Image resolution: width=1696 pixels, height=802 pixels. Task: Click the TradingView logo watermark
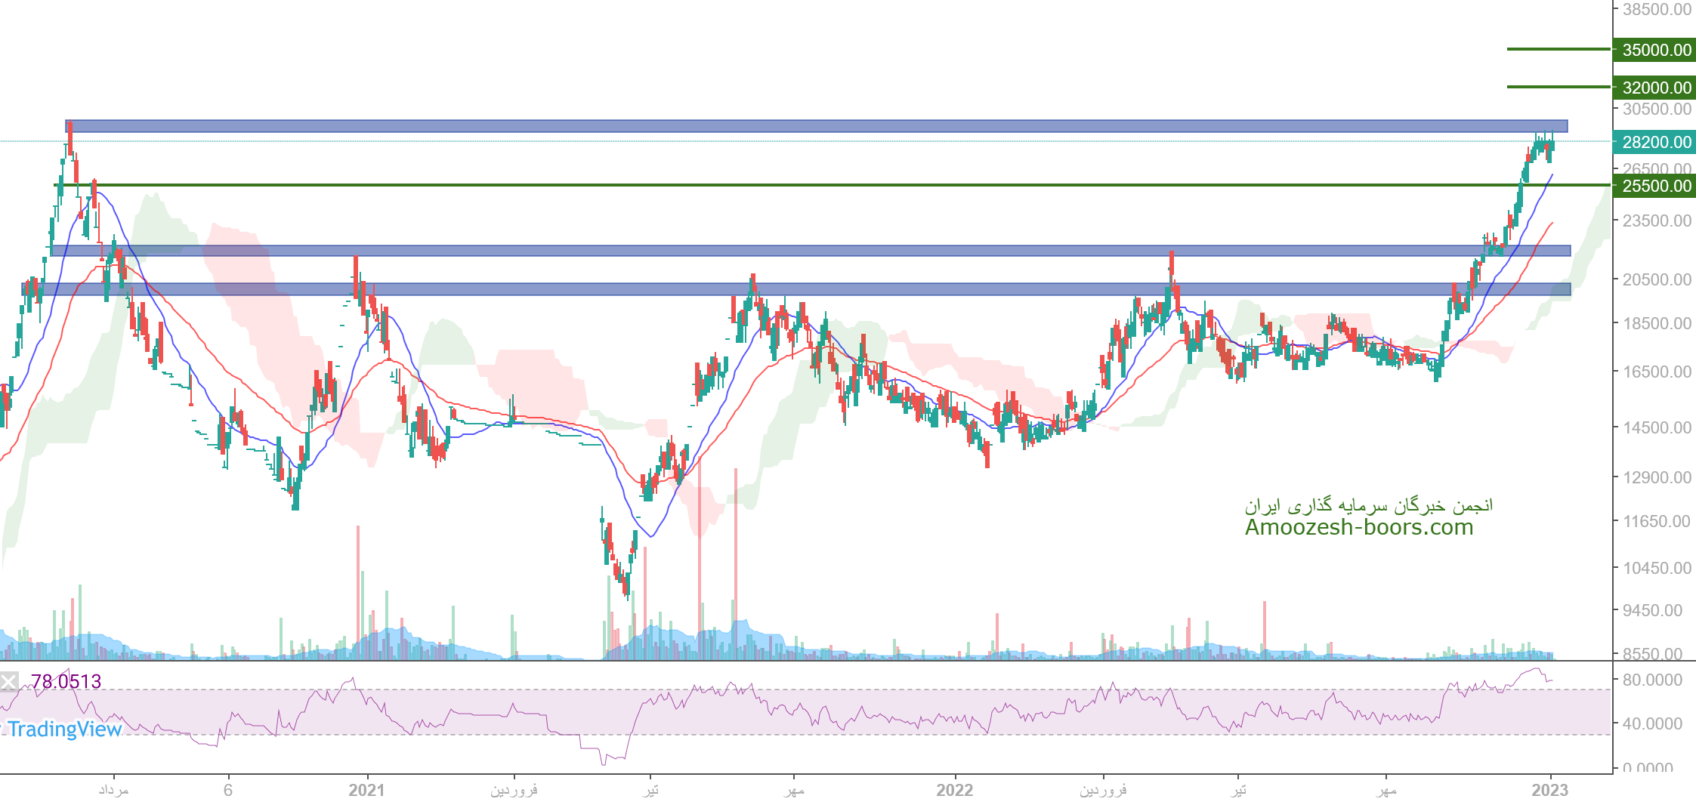click(63, 729)
